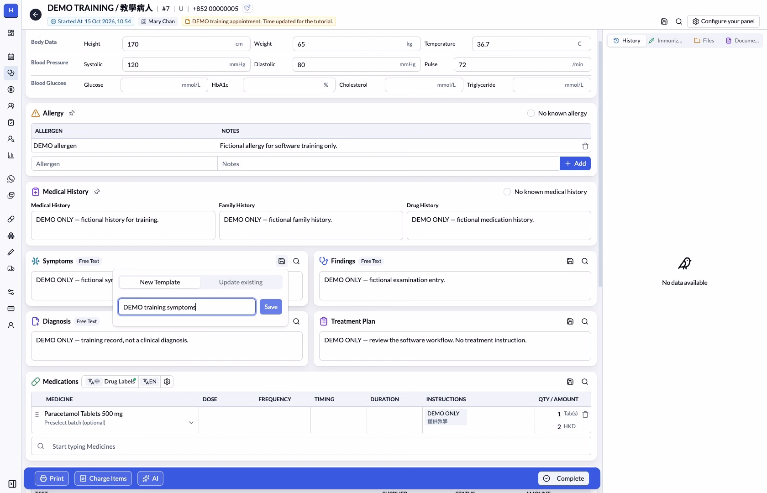Open the stethoscope consultation sidebar icon

point(11,73)
